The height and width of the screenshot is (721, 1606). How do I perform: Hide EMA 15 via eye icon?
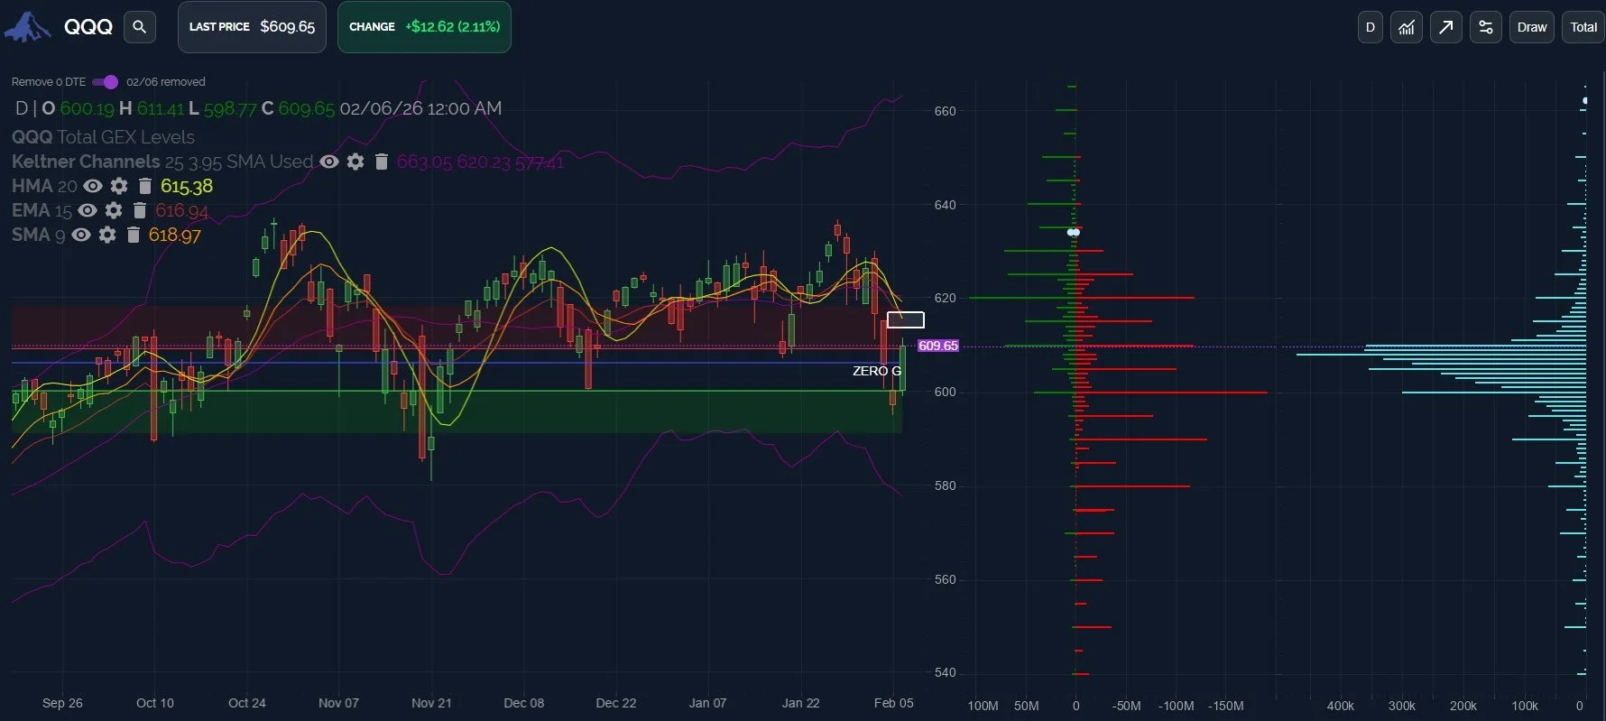pyautogui.click(x=87, y=210)
